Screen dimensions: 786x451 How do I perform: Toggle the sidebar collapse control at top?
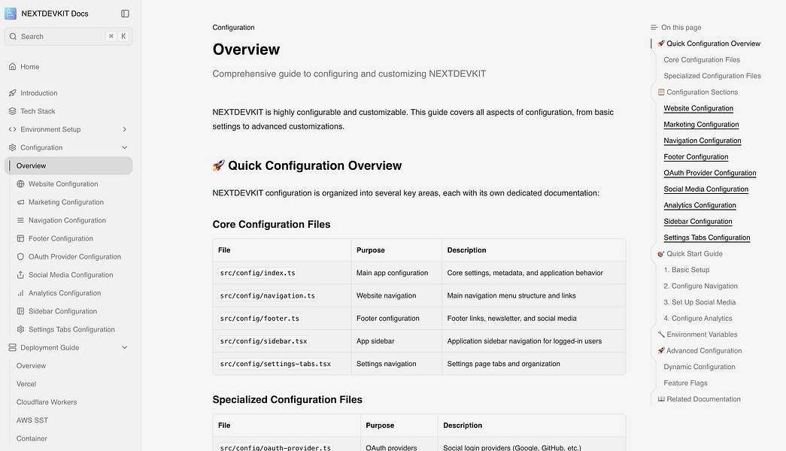pos(125,13)
